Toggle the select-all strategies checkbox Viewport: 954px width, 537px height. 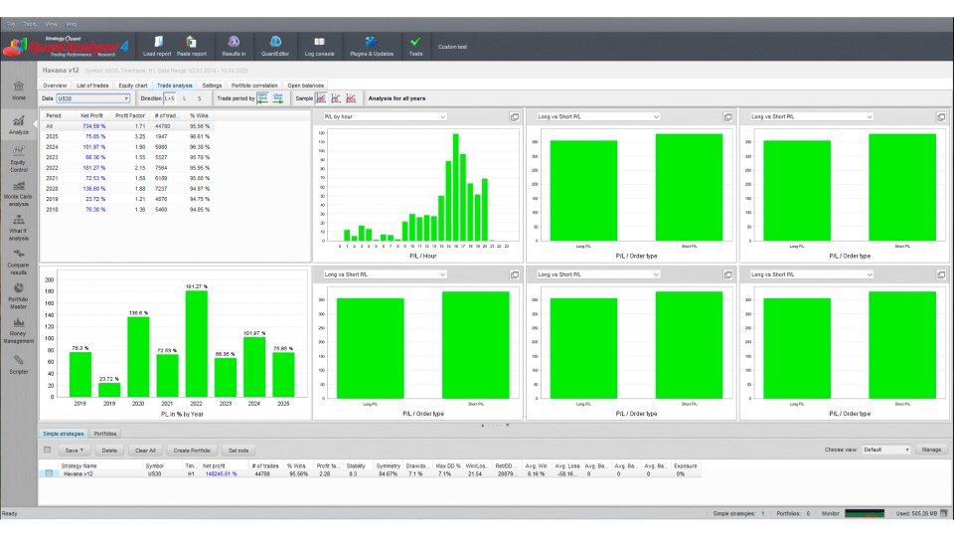[x=48, y=449]
